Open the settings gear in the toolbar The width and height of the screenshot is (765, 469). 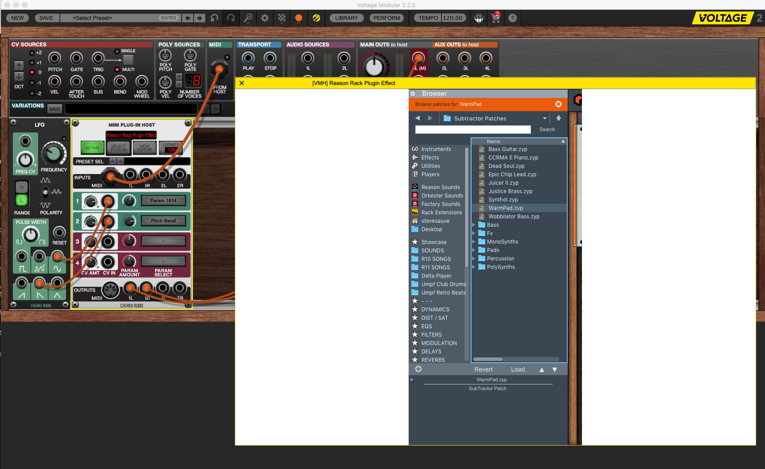[x=265, y=18]
